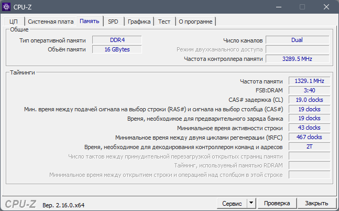Click the Тайминг, используемый памятью RDRAM label
Screen dimensions: 339x211
228,165
